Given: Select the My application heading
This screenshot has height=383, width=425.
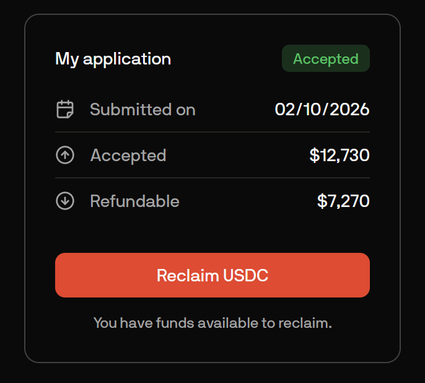Looking at the screenshot, I should 113,59.
